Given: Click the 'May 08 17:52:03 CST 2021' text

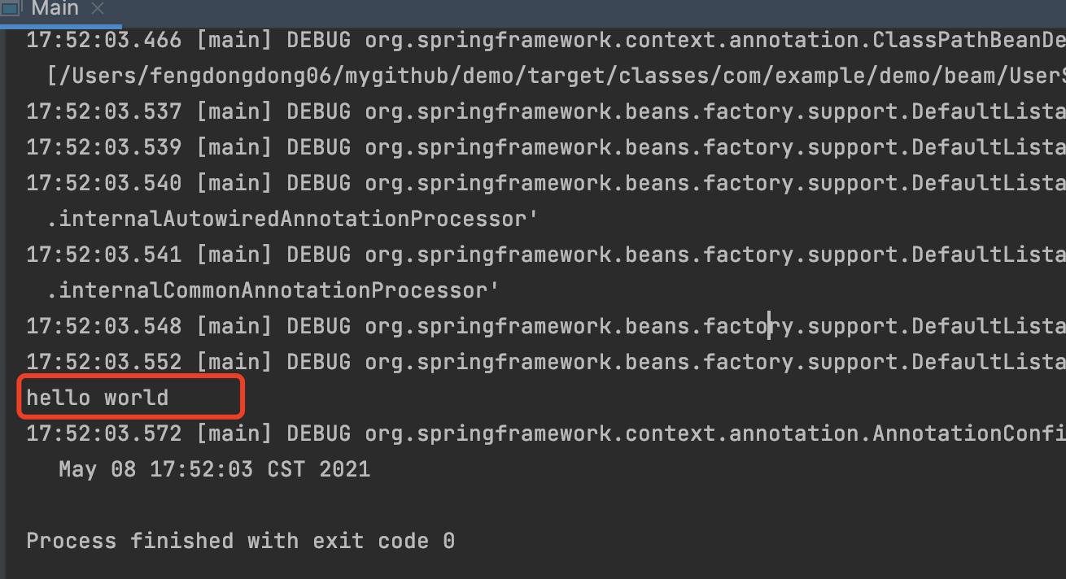Looking at the screenshot, I should pyautogui.click(x=214, y=469).
